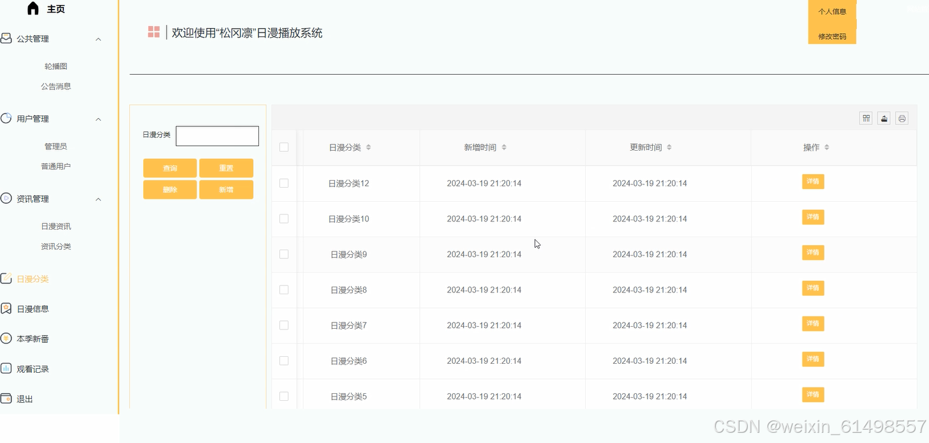Click the print table icon

902,118
